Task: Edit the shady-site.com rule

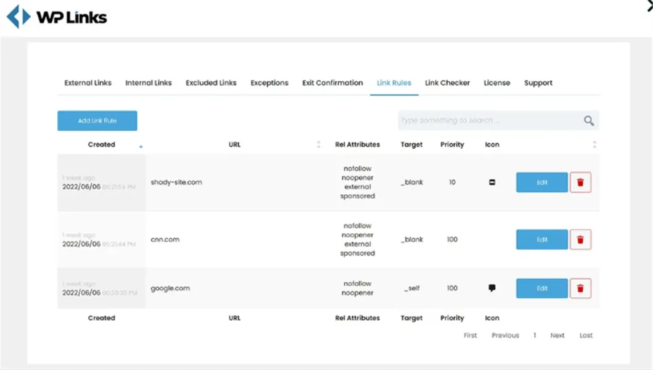Action: coord(541,183)
